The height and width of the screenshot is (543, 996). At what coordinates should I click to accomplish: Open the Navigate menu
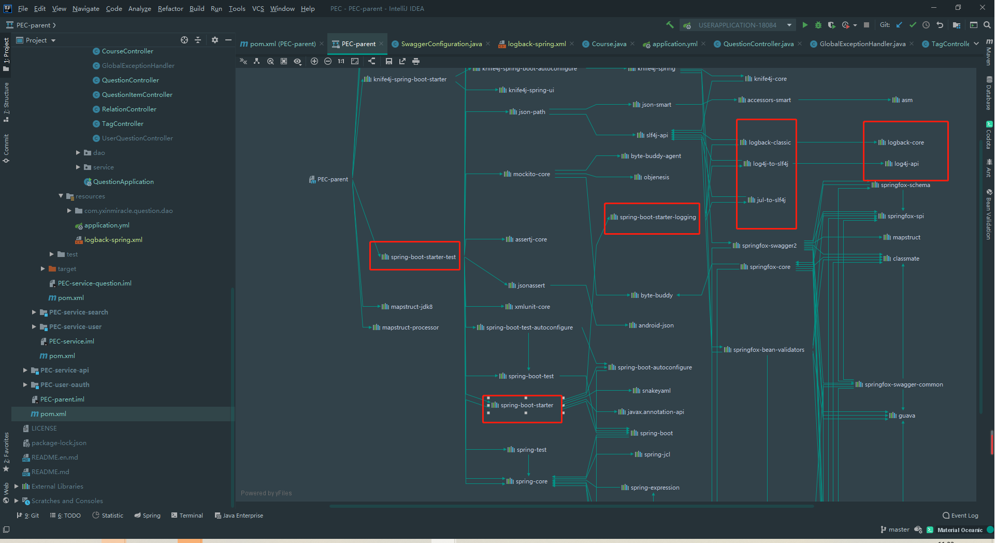tap(86, 8)
